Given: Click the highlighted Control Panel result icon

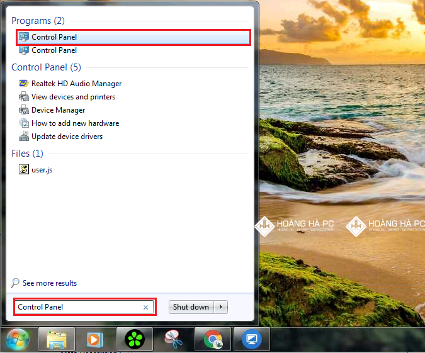Looking at the screenshot, I should [x=23, y=37].
